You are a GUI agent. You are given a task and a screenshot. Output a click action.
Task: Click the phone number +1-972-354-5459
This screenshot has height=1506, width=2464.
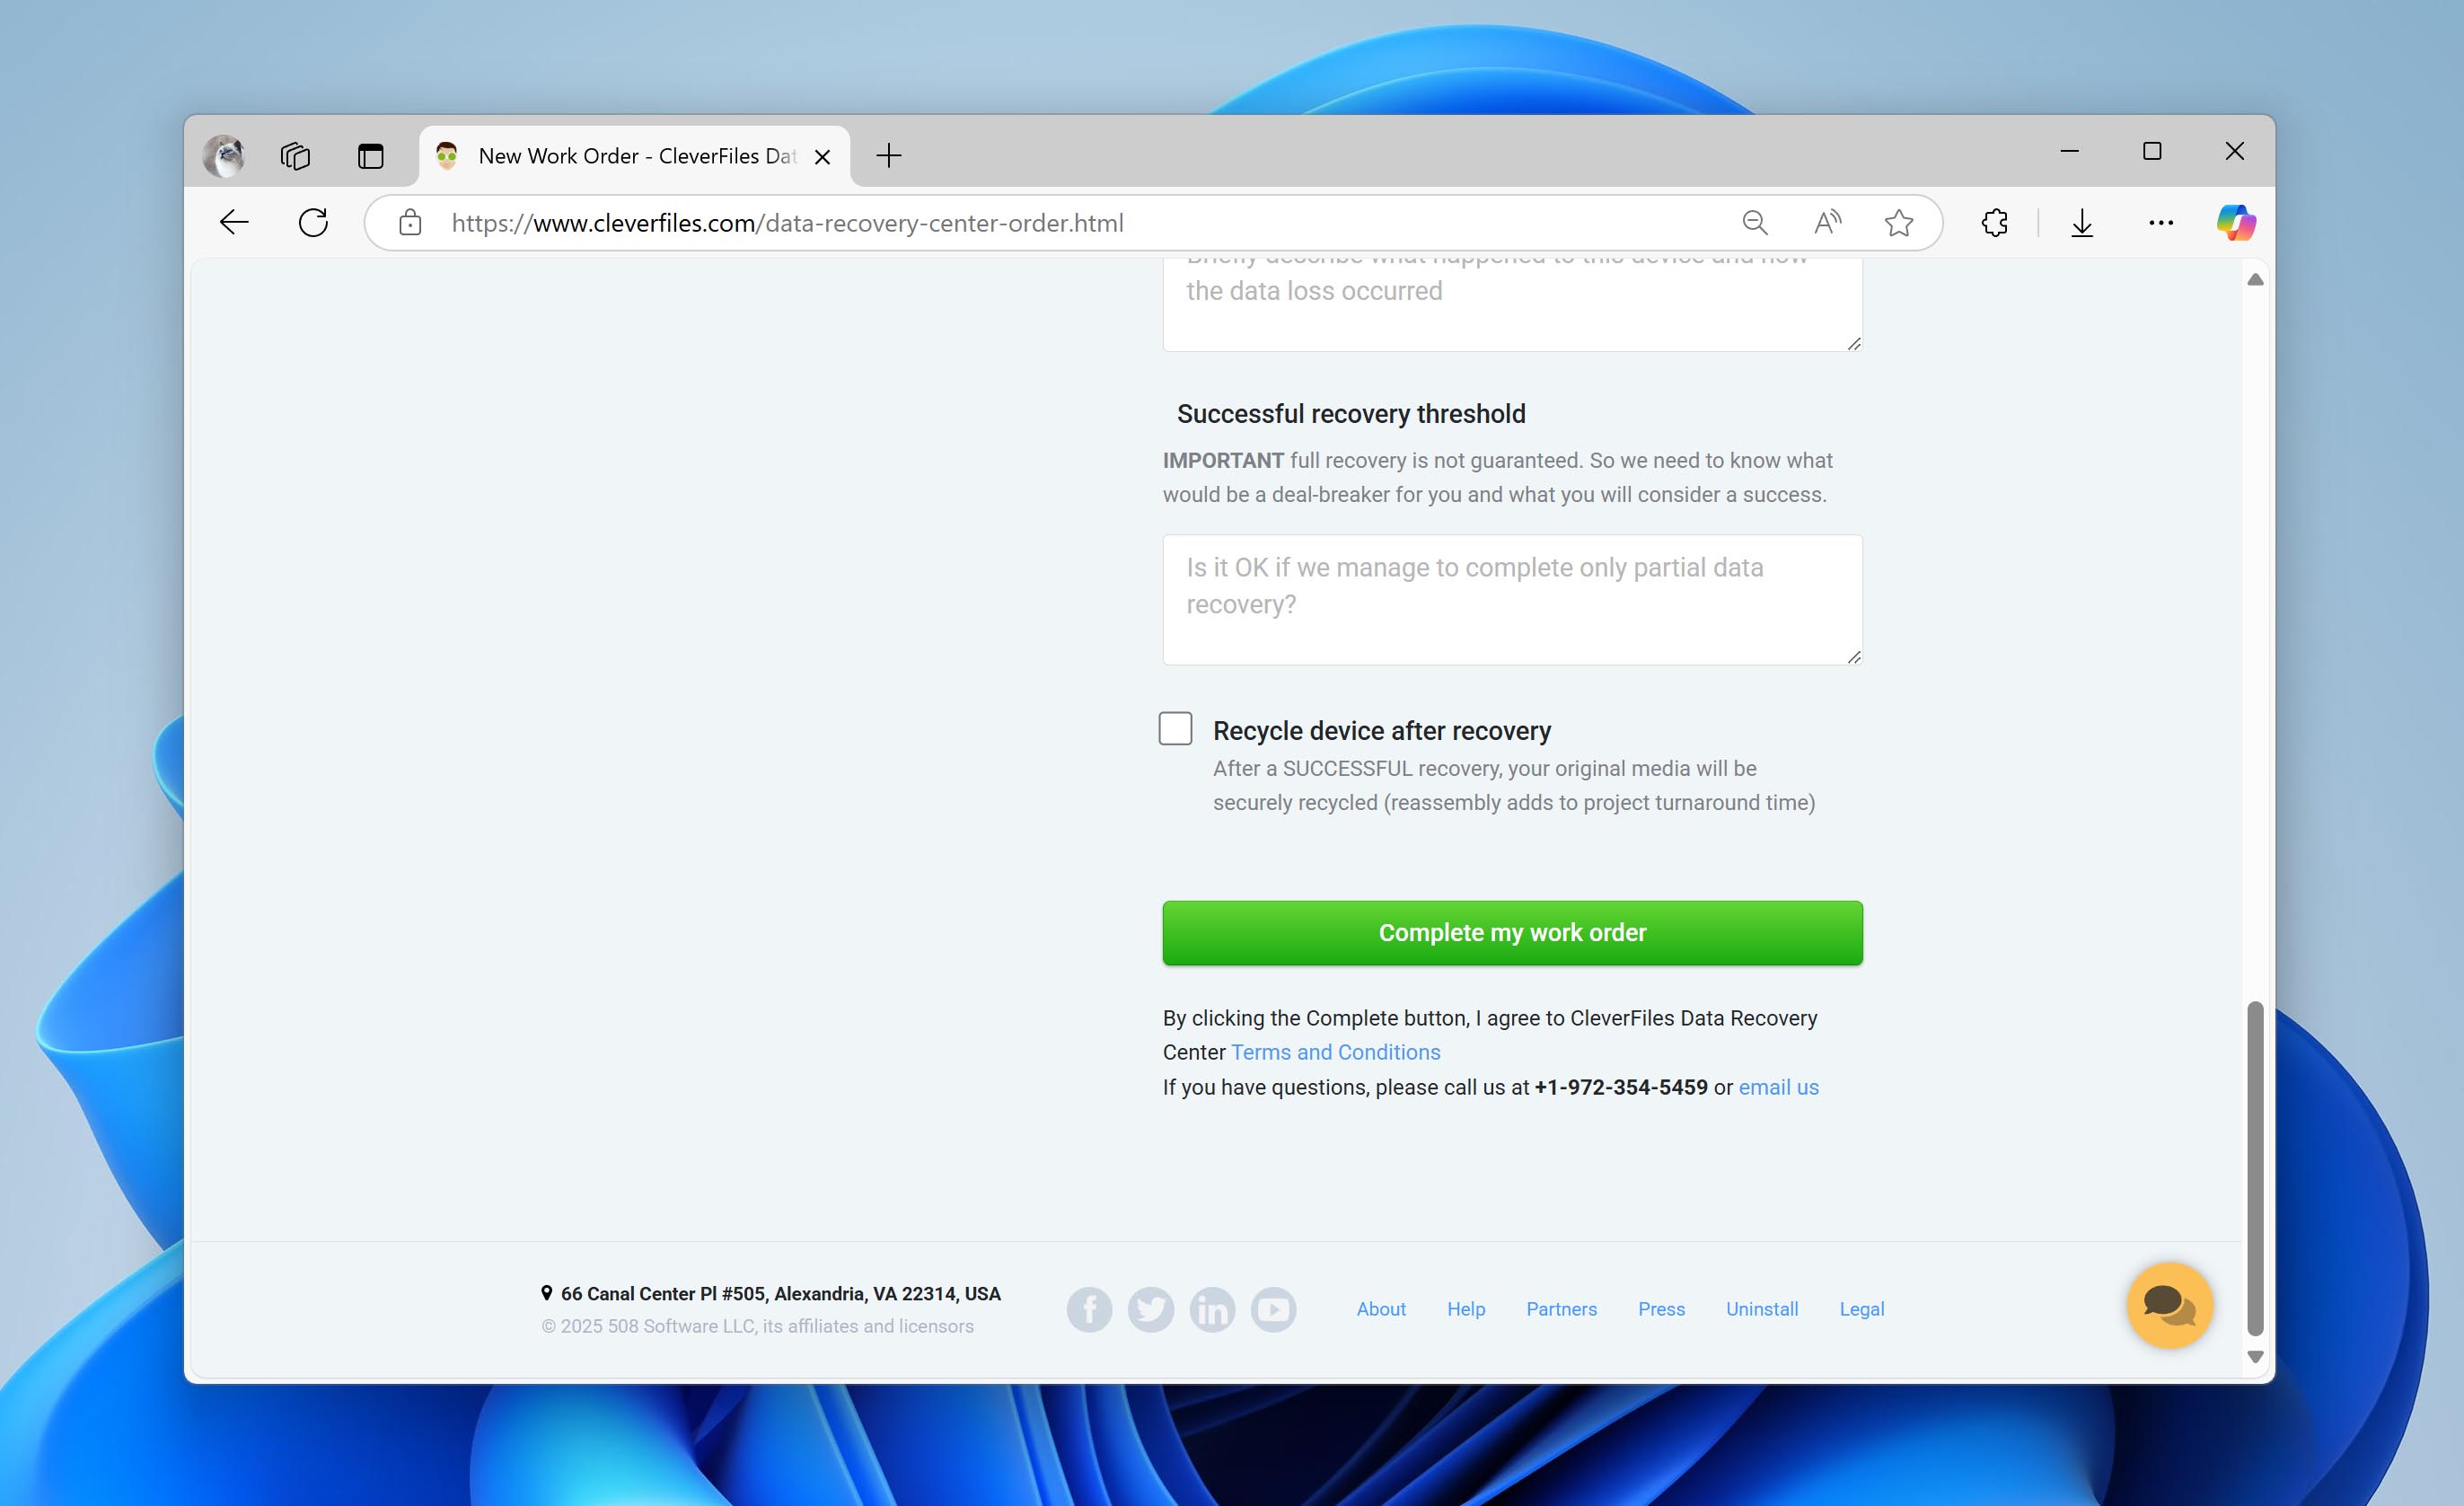1621,1087
